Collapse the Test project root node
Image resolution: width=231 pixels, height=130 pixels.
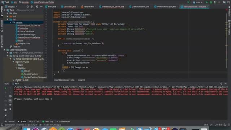5,10
